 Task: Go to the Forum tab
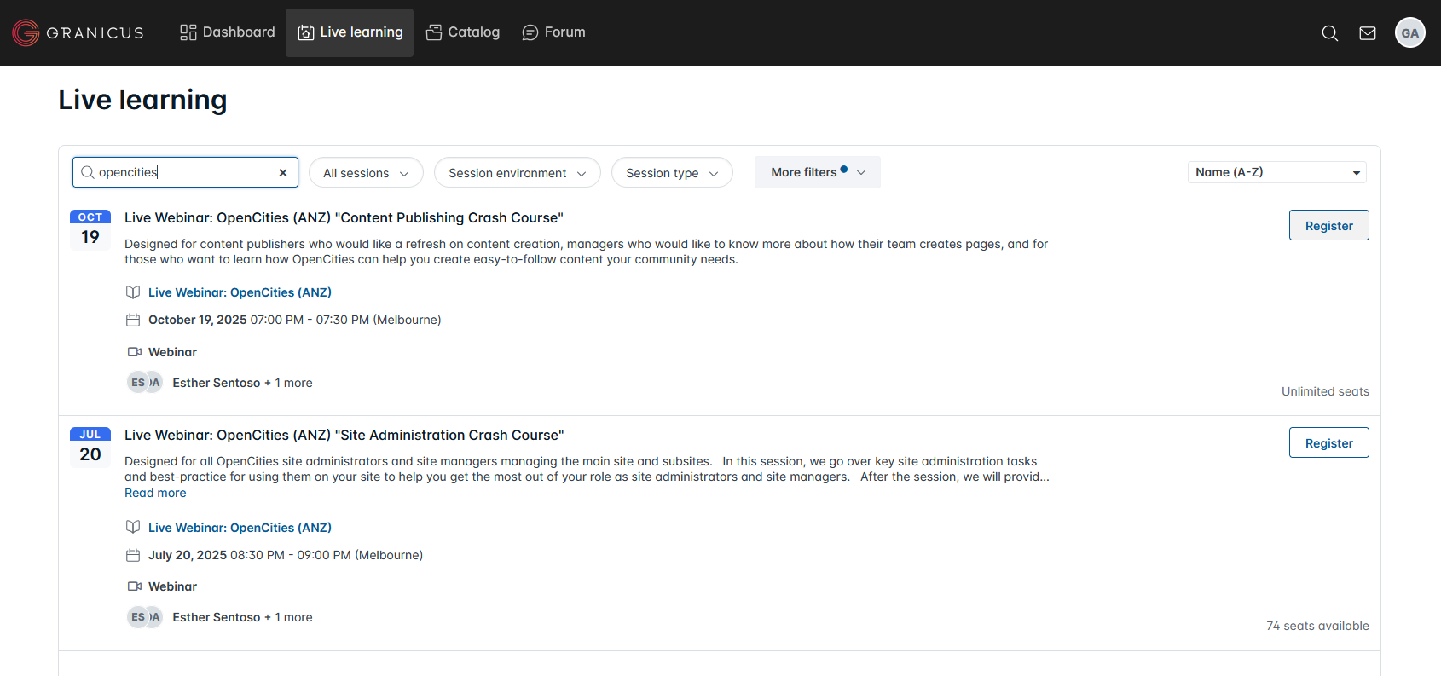click(553, 32)
